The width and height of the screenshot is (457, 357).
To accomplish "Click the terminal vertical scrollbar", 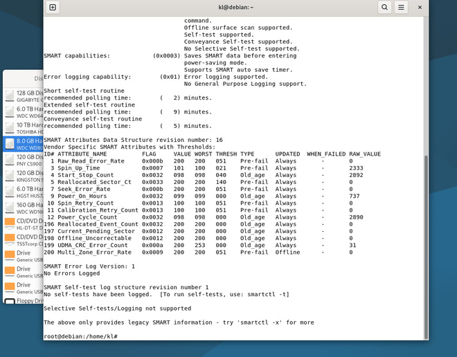I will pyautogui.click(x=426, y=247).
